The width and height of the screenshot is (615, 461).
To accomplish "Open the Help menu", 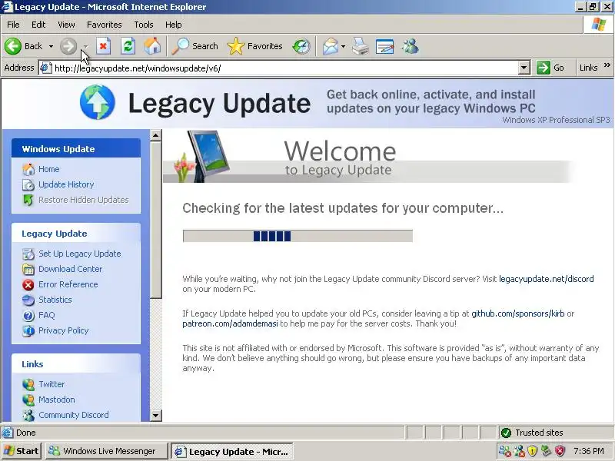I will coord(174,25).
